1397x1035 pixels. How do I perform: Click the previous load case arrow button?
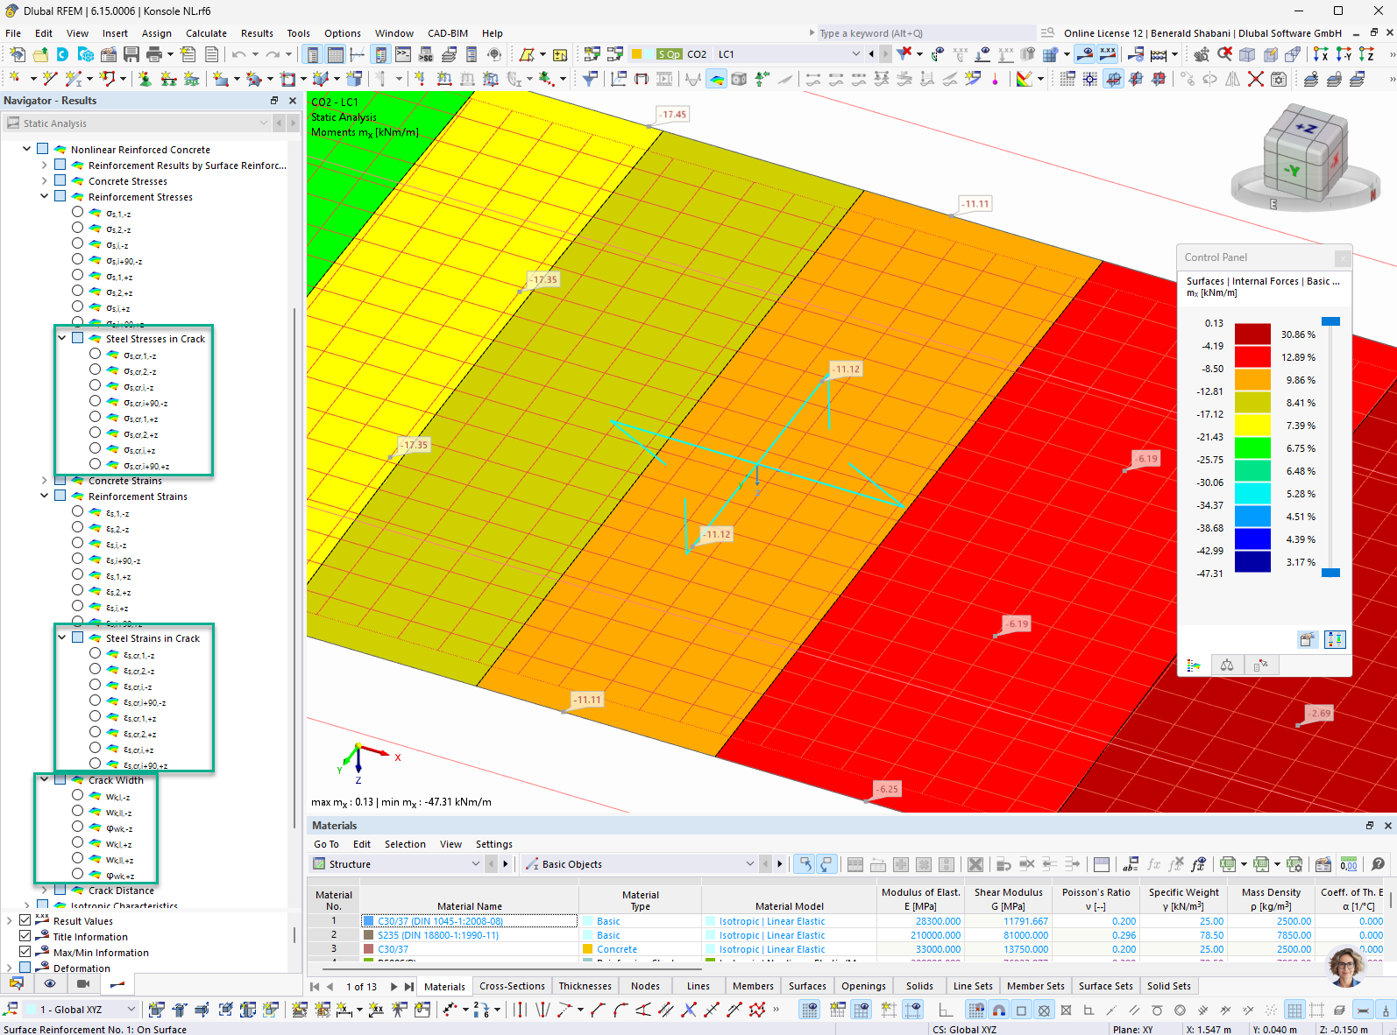871,54
